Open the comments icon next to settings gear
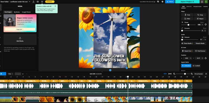The image size is (209, 103). [158, 2]
